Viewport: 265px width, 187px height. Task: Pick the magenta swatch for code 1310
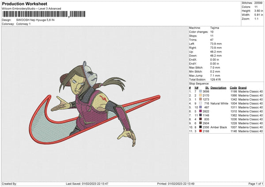(201, 111)
